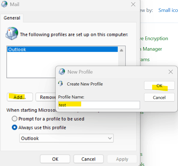
Task: Close the New Profile dialog
Action: pos(171,72)
